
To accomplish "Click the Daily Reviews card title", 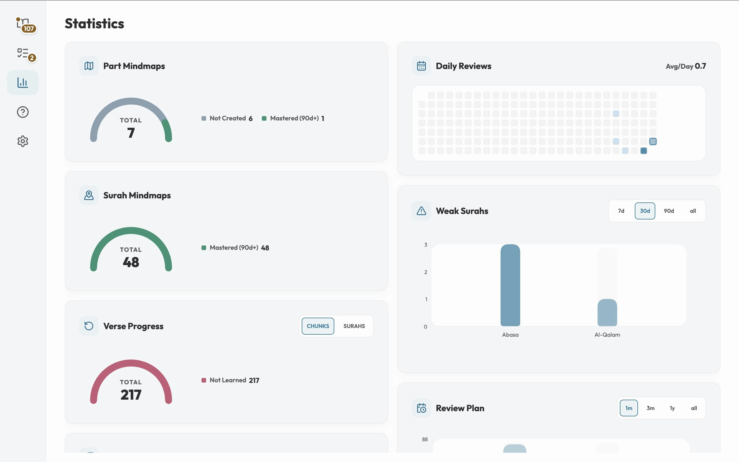I will tap(464, 66).
